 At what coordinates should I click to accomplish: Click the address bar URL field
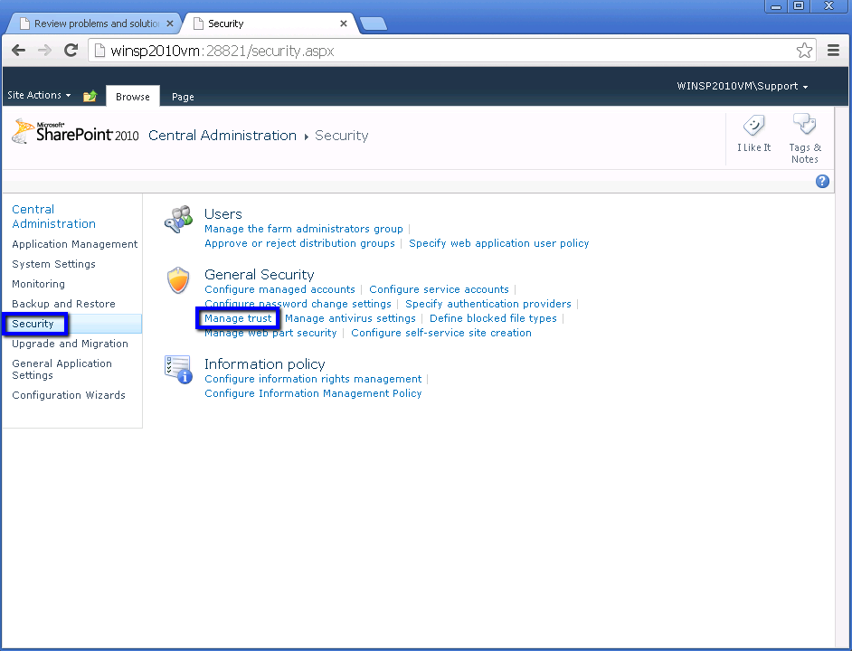coord(434,51)
